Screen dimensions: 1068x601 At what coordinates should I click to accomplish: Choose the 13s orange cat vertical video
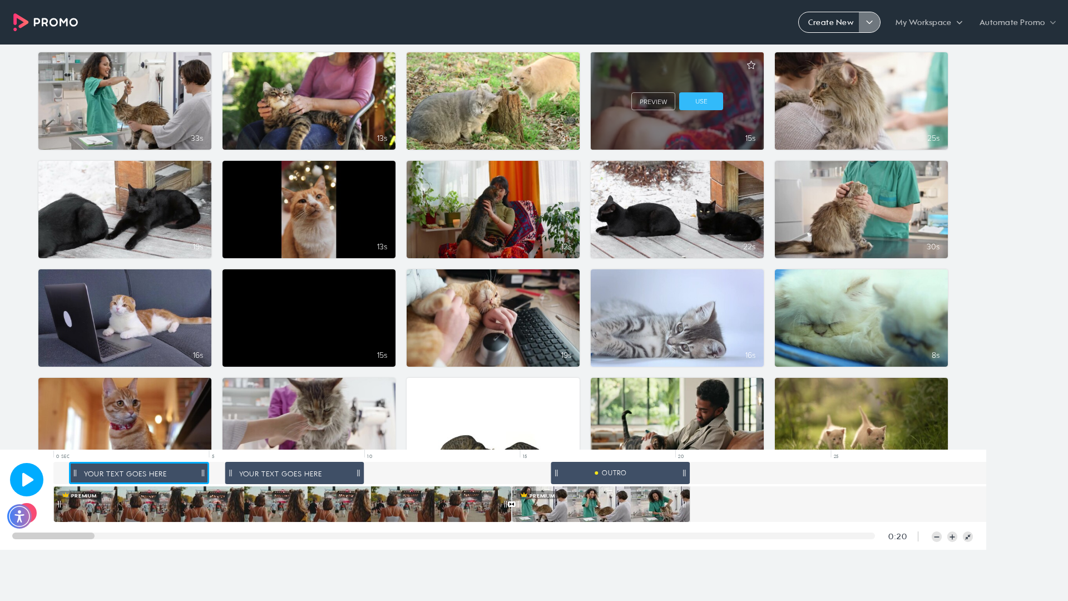pyautogui.click(x=309, y=209)
